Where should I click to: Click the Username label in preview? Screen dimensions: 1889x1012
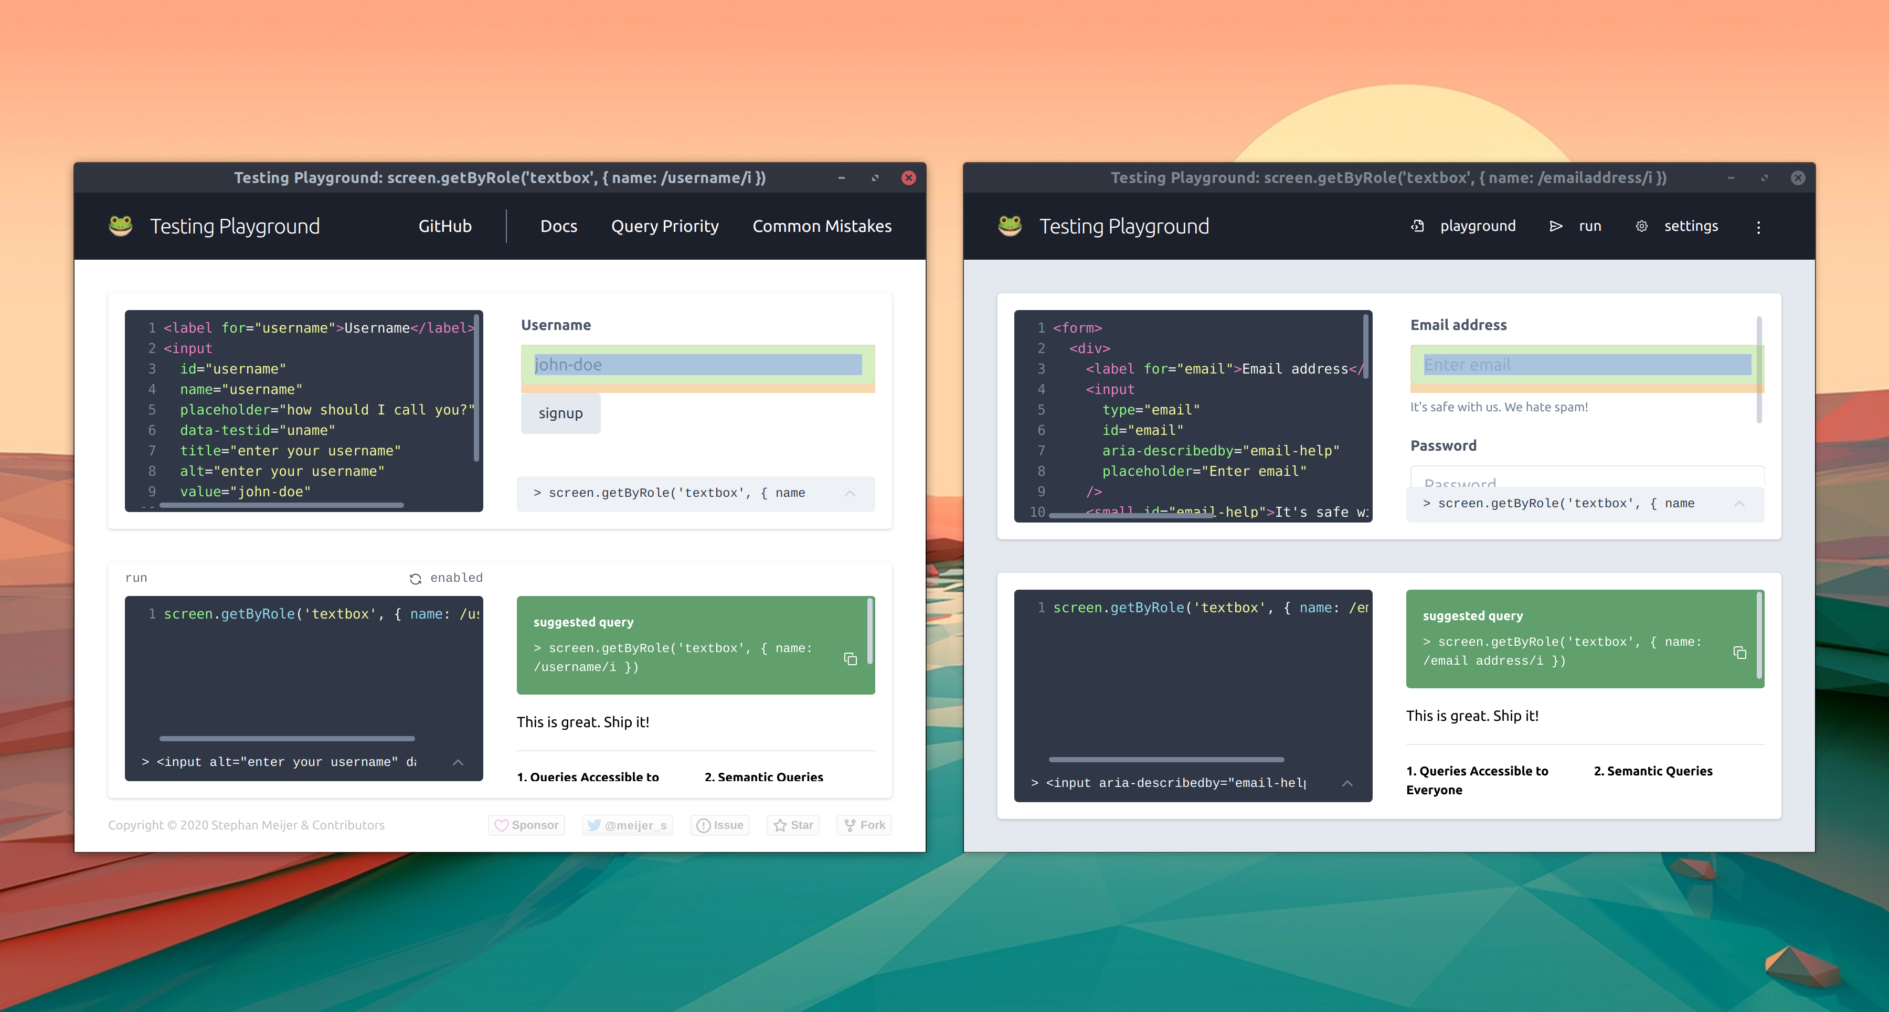(x=556, y=325)
